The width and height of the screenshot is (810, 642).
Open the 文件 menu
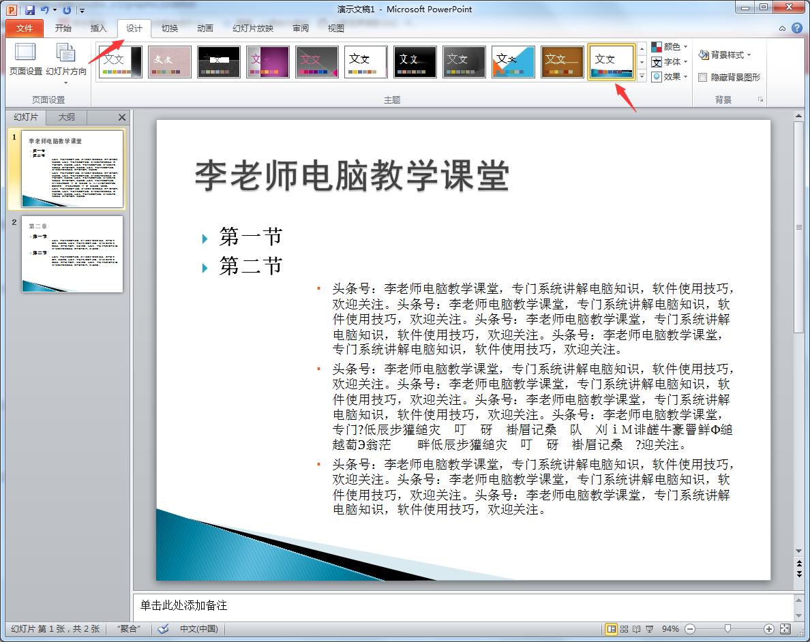[24, 28]
